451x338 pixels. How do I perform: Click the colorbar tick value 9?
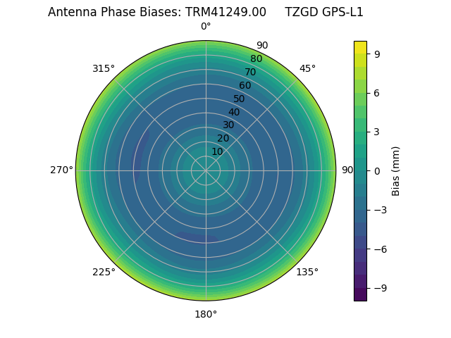point(378,54)
